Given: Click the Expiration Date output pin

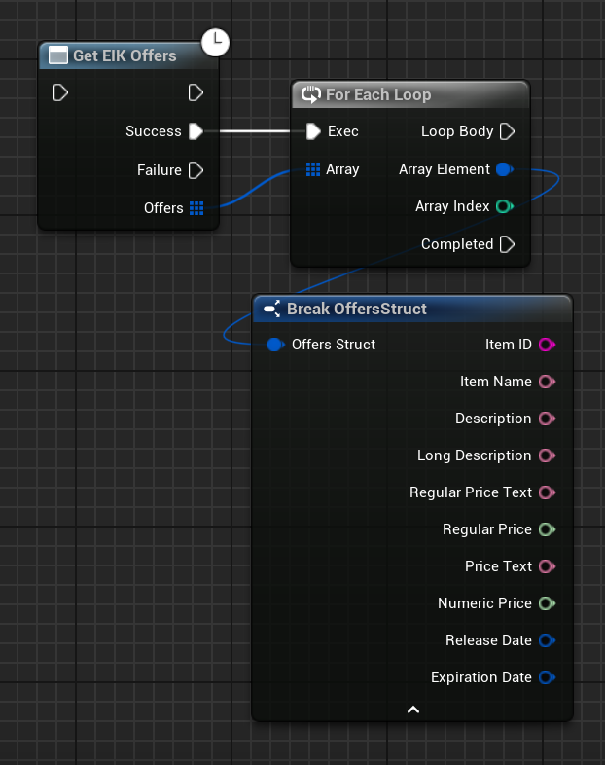Looking at the screenshot, I should point(546,677).
